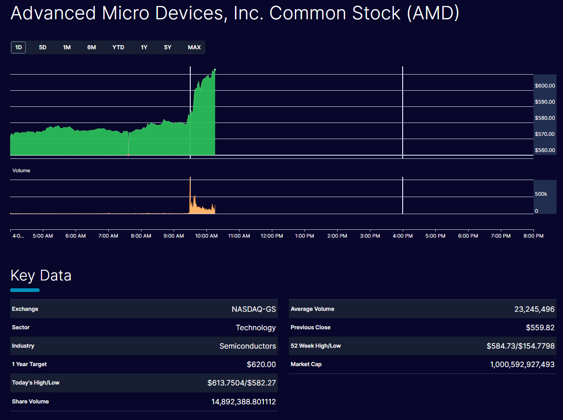Click the 12:00 PM time axis label

272,236
